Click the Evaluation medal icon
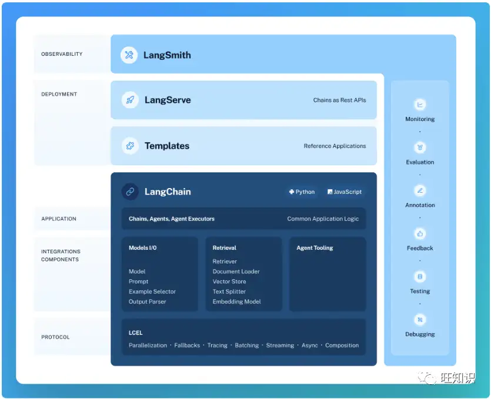The height and width of the screenshot is (399, 491). click(420, 147)
